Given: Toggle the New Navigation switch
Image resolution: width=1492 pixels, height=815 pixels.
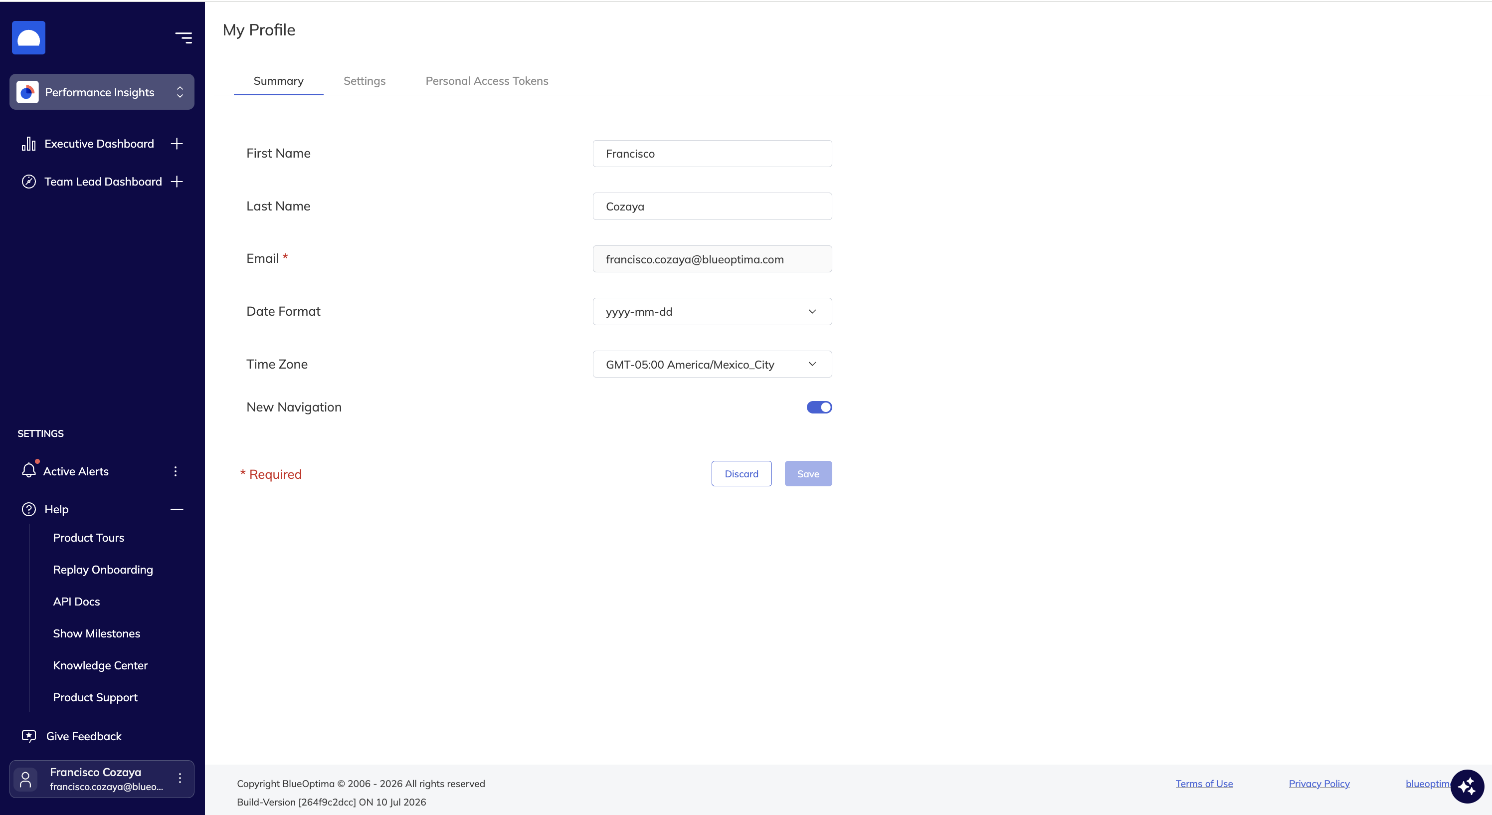Looking at the screenshot, I should 819,407.
